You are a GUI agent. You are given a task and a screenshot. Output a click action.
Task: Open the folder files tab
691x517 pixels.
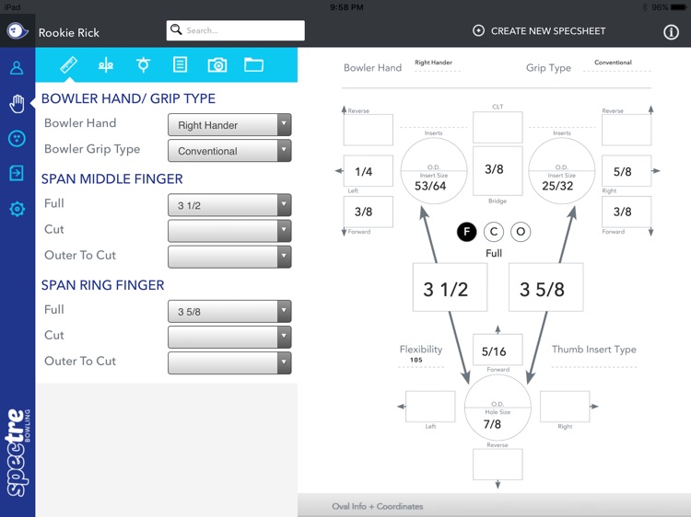pyautogui.click(x=254, y=64)
